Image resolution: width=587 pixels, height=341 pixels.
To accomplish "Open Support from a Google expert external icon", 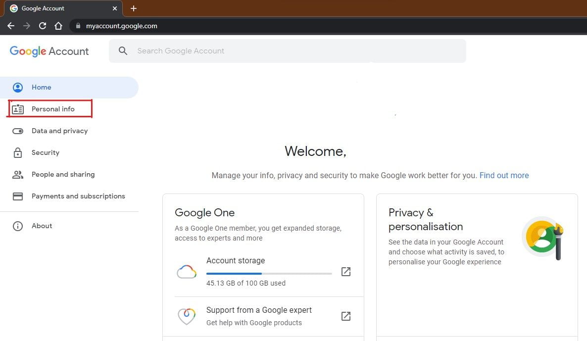I will tap(346, 316).
